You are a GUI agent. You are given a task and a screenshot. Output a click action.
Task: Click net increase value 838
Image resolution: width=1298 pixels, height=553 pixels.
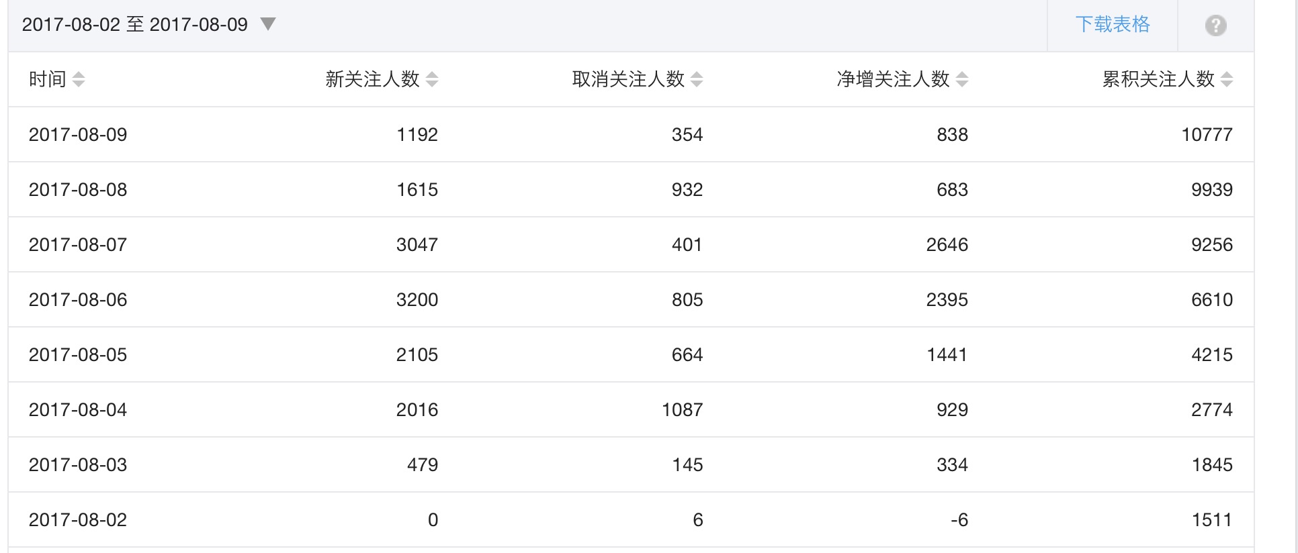953,134
